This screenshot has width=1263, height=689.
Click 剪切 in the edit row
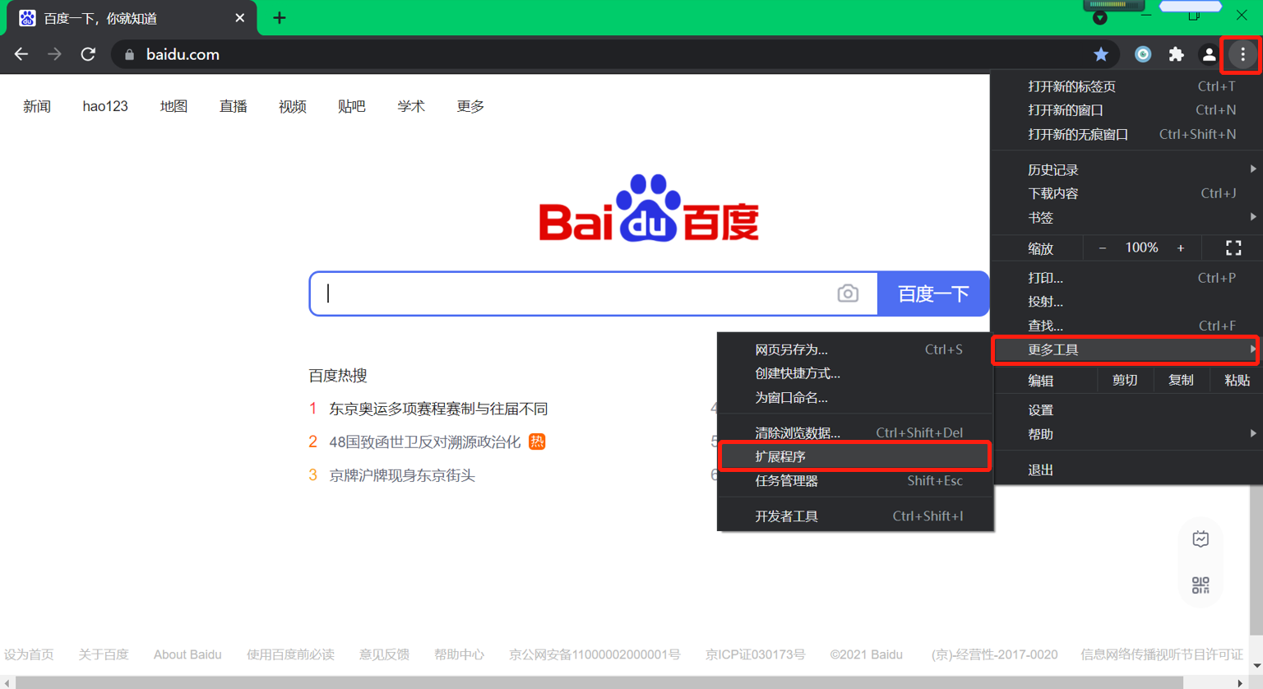[x=1125, y=380]
